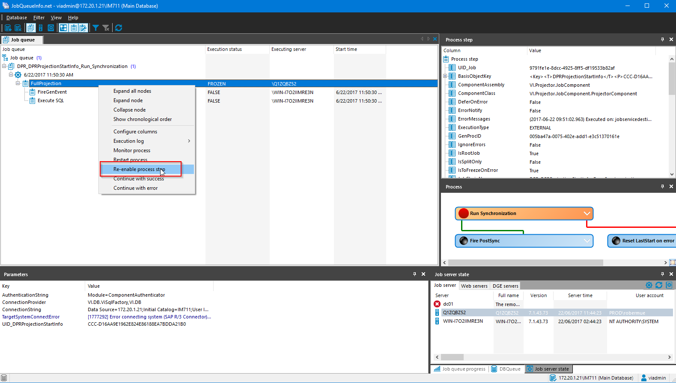Toggle the job queue clipboard view button
The image size is (676, 383).
(31, 28)
